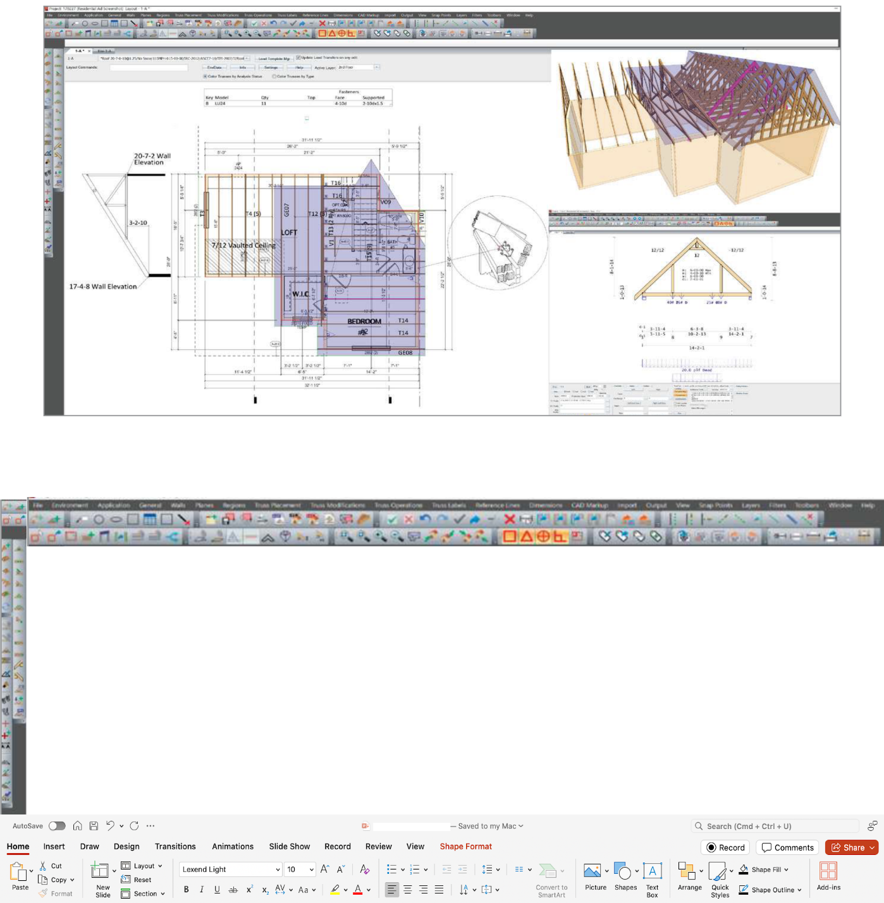Click inside the Layout Commands input field

click(x=149, y=67)
